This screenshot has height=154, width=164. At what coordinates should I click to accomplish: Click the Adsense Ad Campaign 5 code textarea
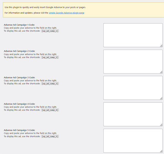(x=133, y=141)
